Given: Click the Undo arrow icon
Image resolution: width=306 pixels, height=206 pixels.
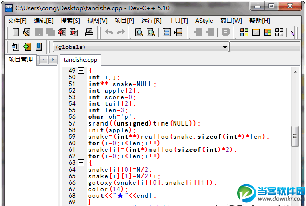Looking at the screenshot, I should click(x=109, y=33).
